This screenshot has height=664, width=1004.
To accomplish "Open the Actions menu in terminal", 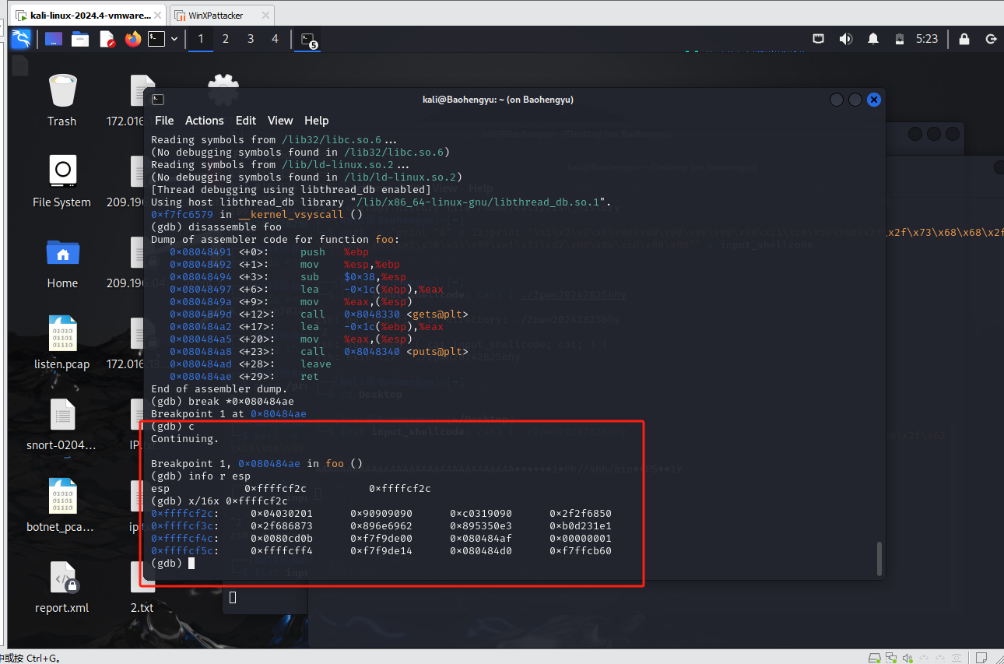I will pyautogui.click(x=205, y=121).
